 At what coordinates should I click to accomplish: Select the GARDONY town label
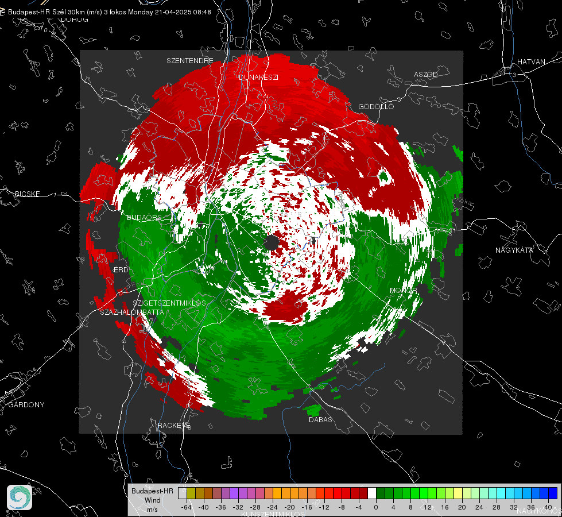[26, 405]
